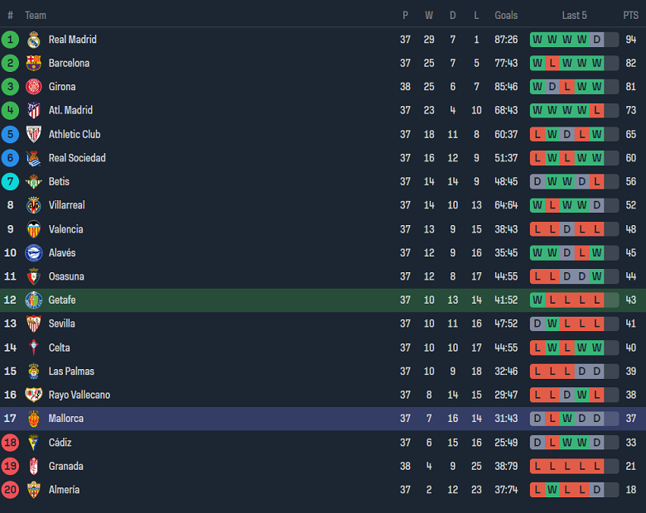Click Cádiz red position 18 badge
Viewport: 646px width, 513px height.
[x=10, y=443]
